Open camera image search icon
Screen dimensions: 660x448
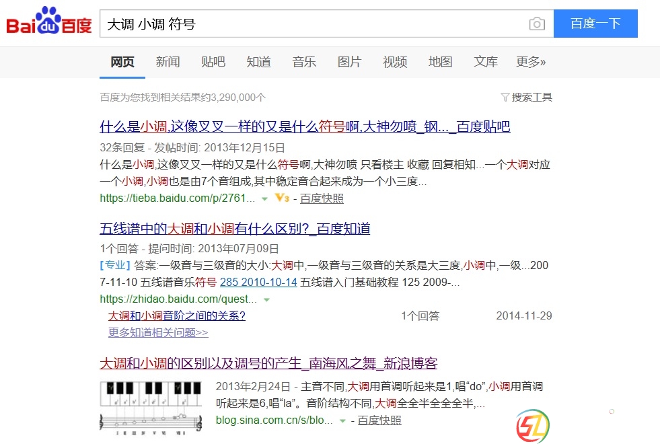click(536, 24)
